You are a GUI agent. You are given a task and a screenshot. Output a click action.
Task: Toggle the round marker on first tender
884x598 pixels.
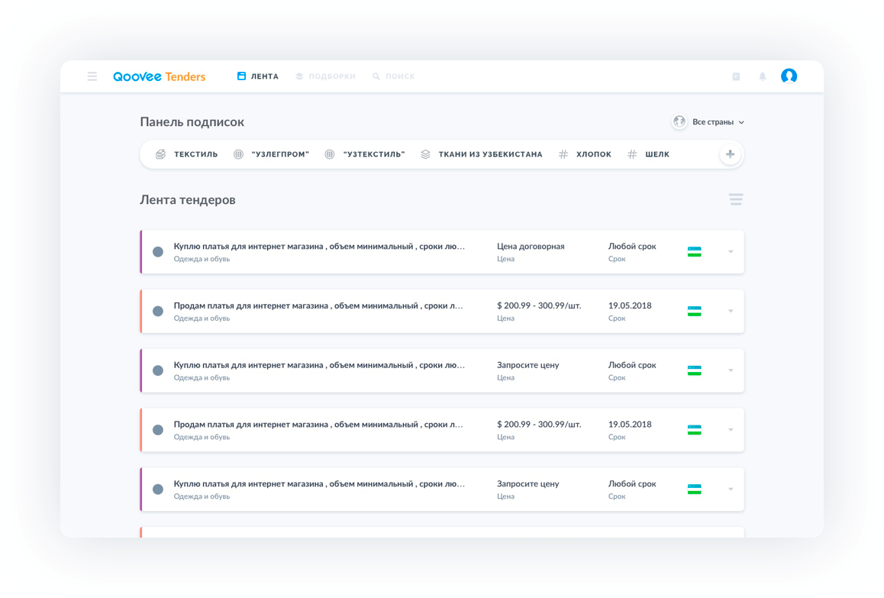coord(158,252)
